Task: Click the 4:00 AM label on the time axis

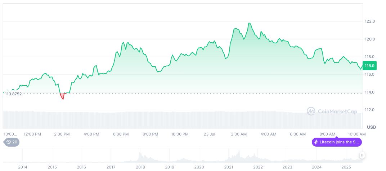Action: 268,134
